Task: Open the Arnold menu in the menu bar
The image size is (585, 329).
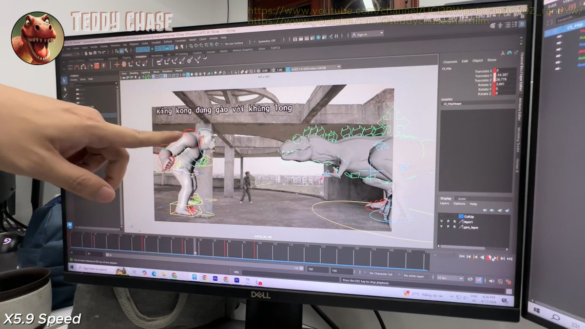Action: click(x=213, y=38)
